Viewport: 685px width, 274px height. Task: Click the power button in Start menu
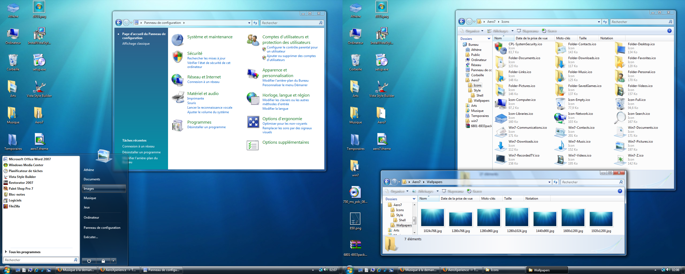[89, 261]
